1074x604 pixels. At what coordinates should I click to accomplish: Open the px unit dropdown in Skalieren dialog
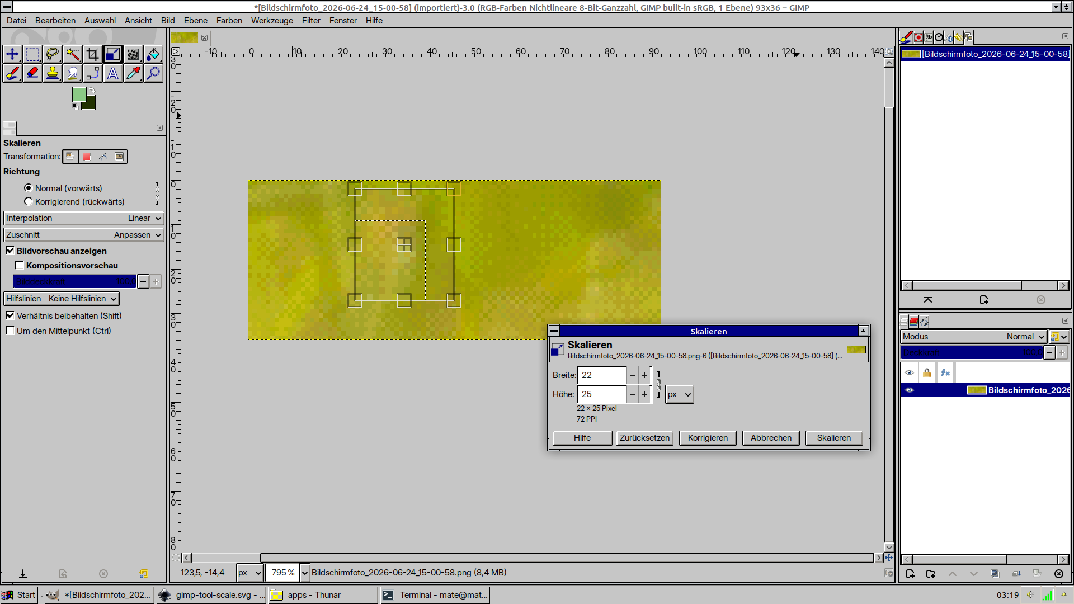click(680, 394)
